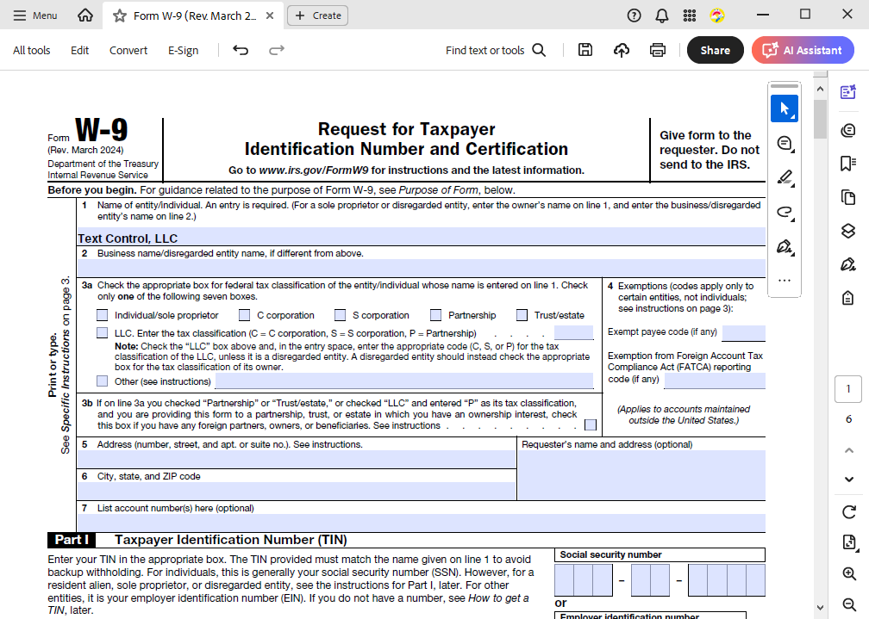Undo the last action
Image resolution: width=869 pixels, height=619 pixels.
click(241, 51)
